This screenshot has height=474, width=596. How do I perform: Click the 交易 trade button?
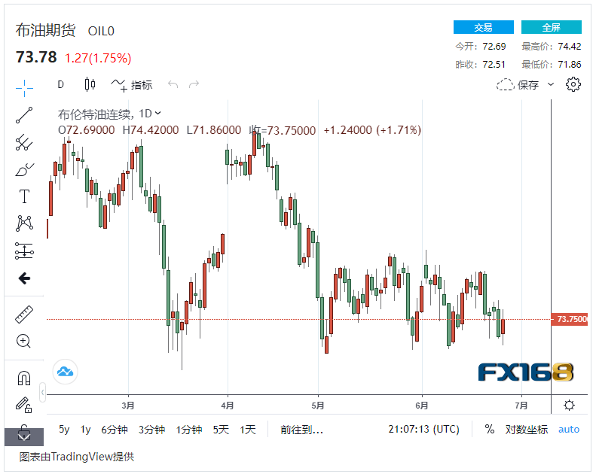(483, 27)
